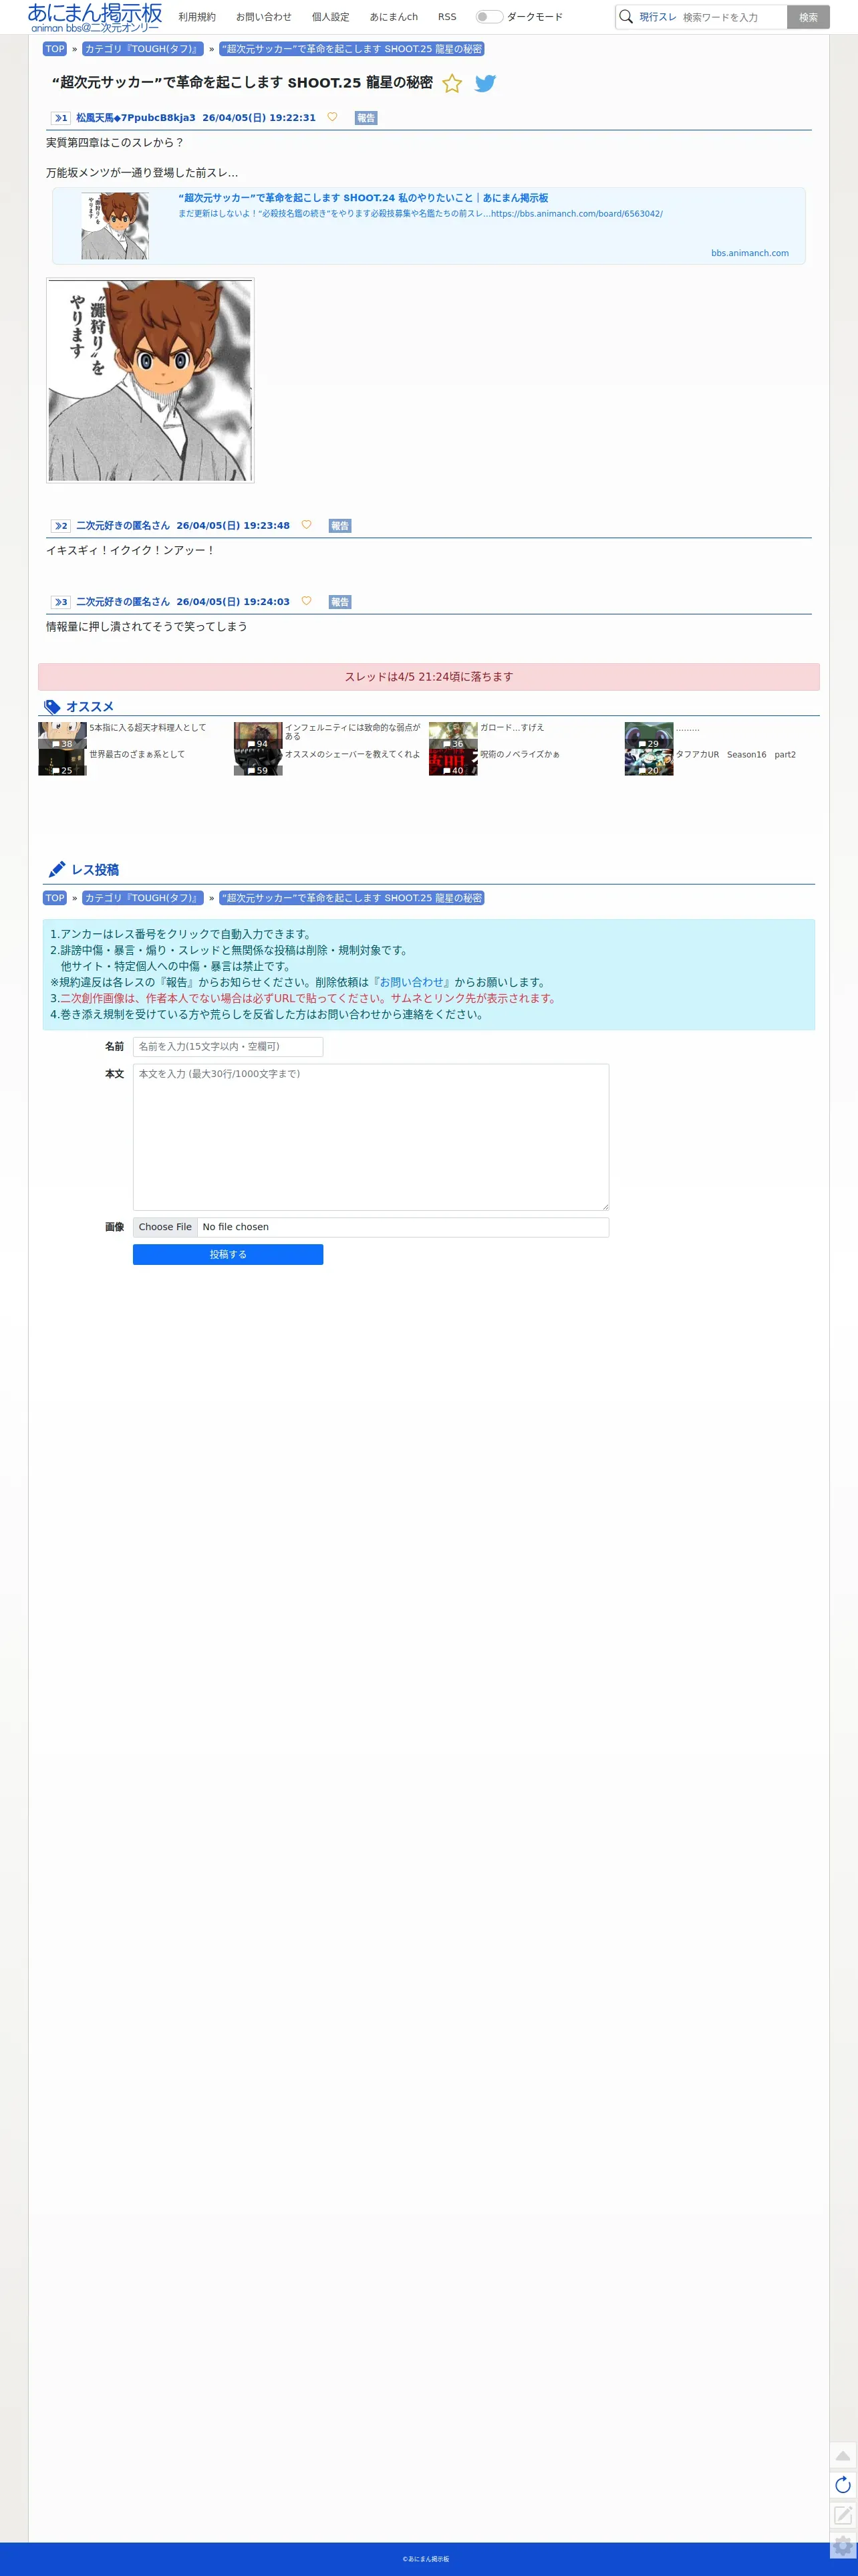Go to TOP in the upper breadcrumb
This screenshot has height=2576, width=858.
tap(55, 49)
